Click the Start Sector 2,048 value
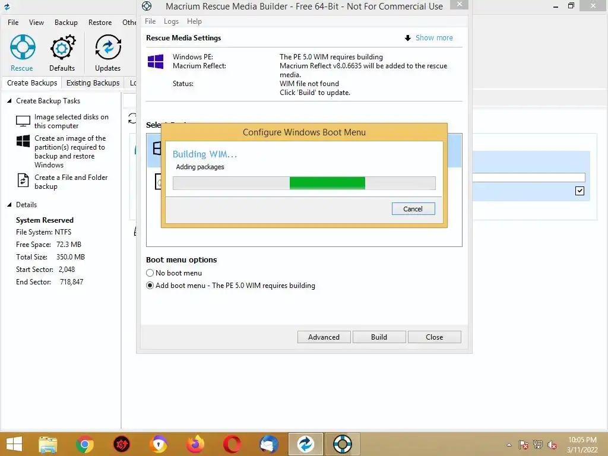Screen dimensions: 608x456 click(66, 269)
